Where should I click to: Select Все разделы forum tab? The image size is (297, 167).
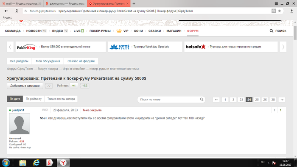[x=20, y=61]
